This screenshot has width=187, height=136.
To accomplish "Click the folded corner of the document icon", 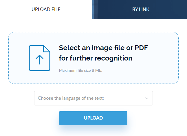I will tap(47, 48).
